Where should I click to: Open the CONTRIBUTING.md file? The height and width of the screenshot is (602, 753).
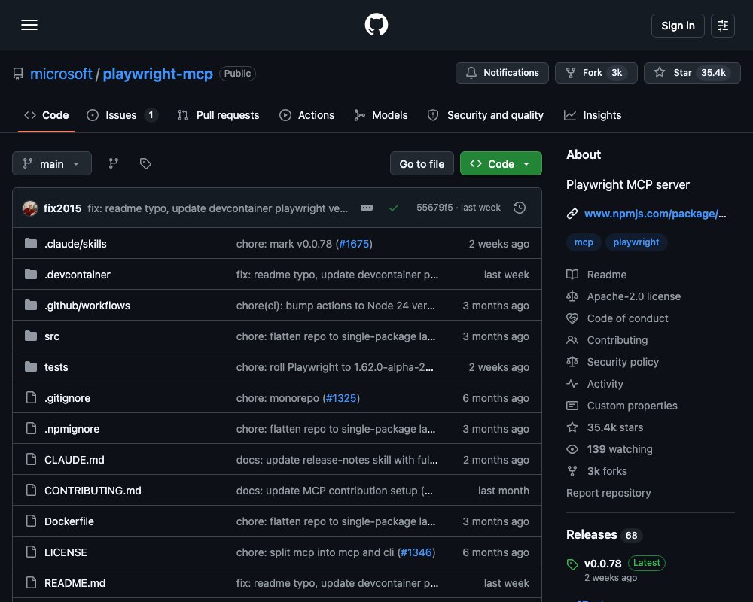pyautogui.click(x=93, y=491)
